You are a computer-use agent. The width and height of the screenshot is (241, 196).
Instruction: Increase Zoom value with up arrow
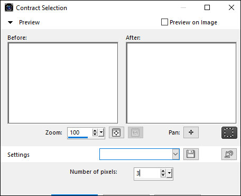coord(95,131)
